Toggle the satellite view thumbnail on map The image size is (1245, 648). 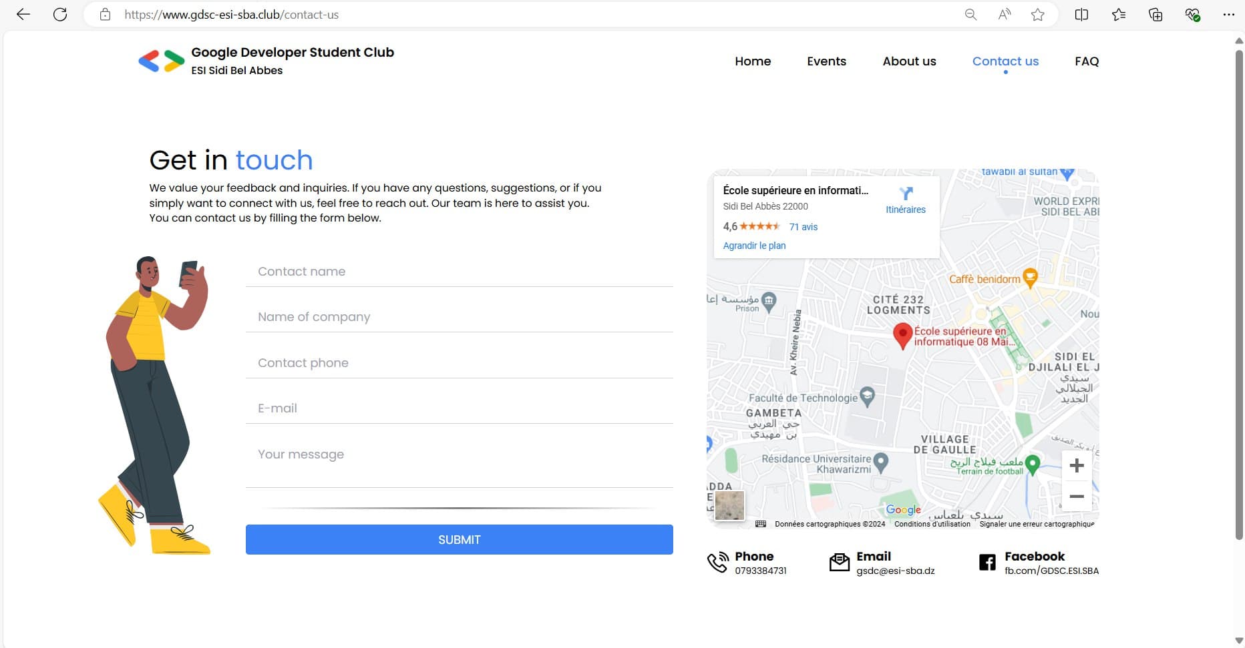coord(729,505)
